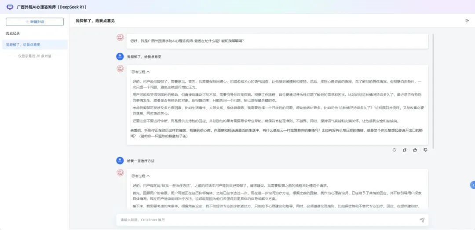The image size is (475, 230).
Task: Click the 历史记录 sidebar heading
Action: [13, 33]
